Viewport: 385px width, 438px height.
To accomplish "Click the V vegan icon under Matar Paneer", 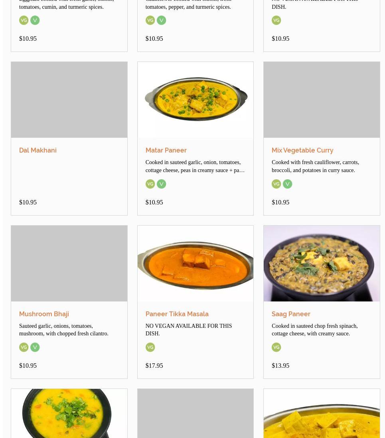I will [161, 184].
